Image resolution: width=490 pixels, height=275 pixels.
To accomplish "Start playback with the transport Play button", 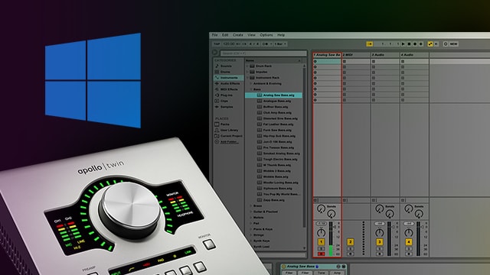I will click(x=403, y=44).
